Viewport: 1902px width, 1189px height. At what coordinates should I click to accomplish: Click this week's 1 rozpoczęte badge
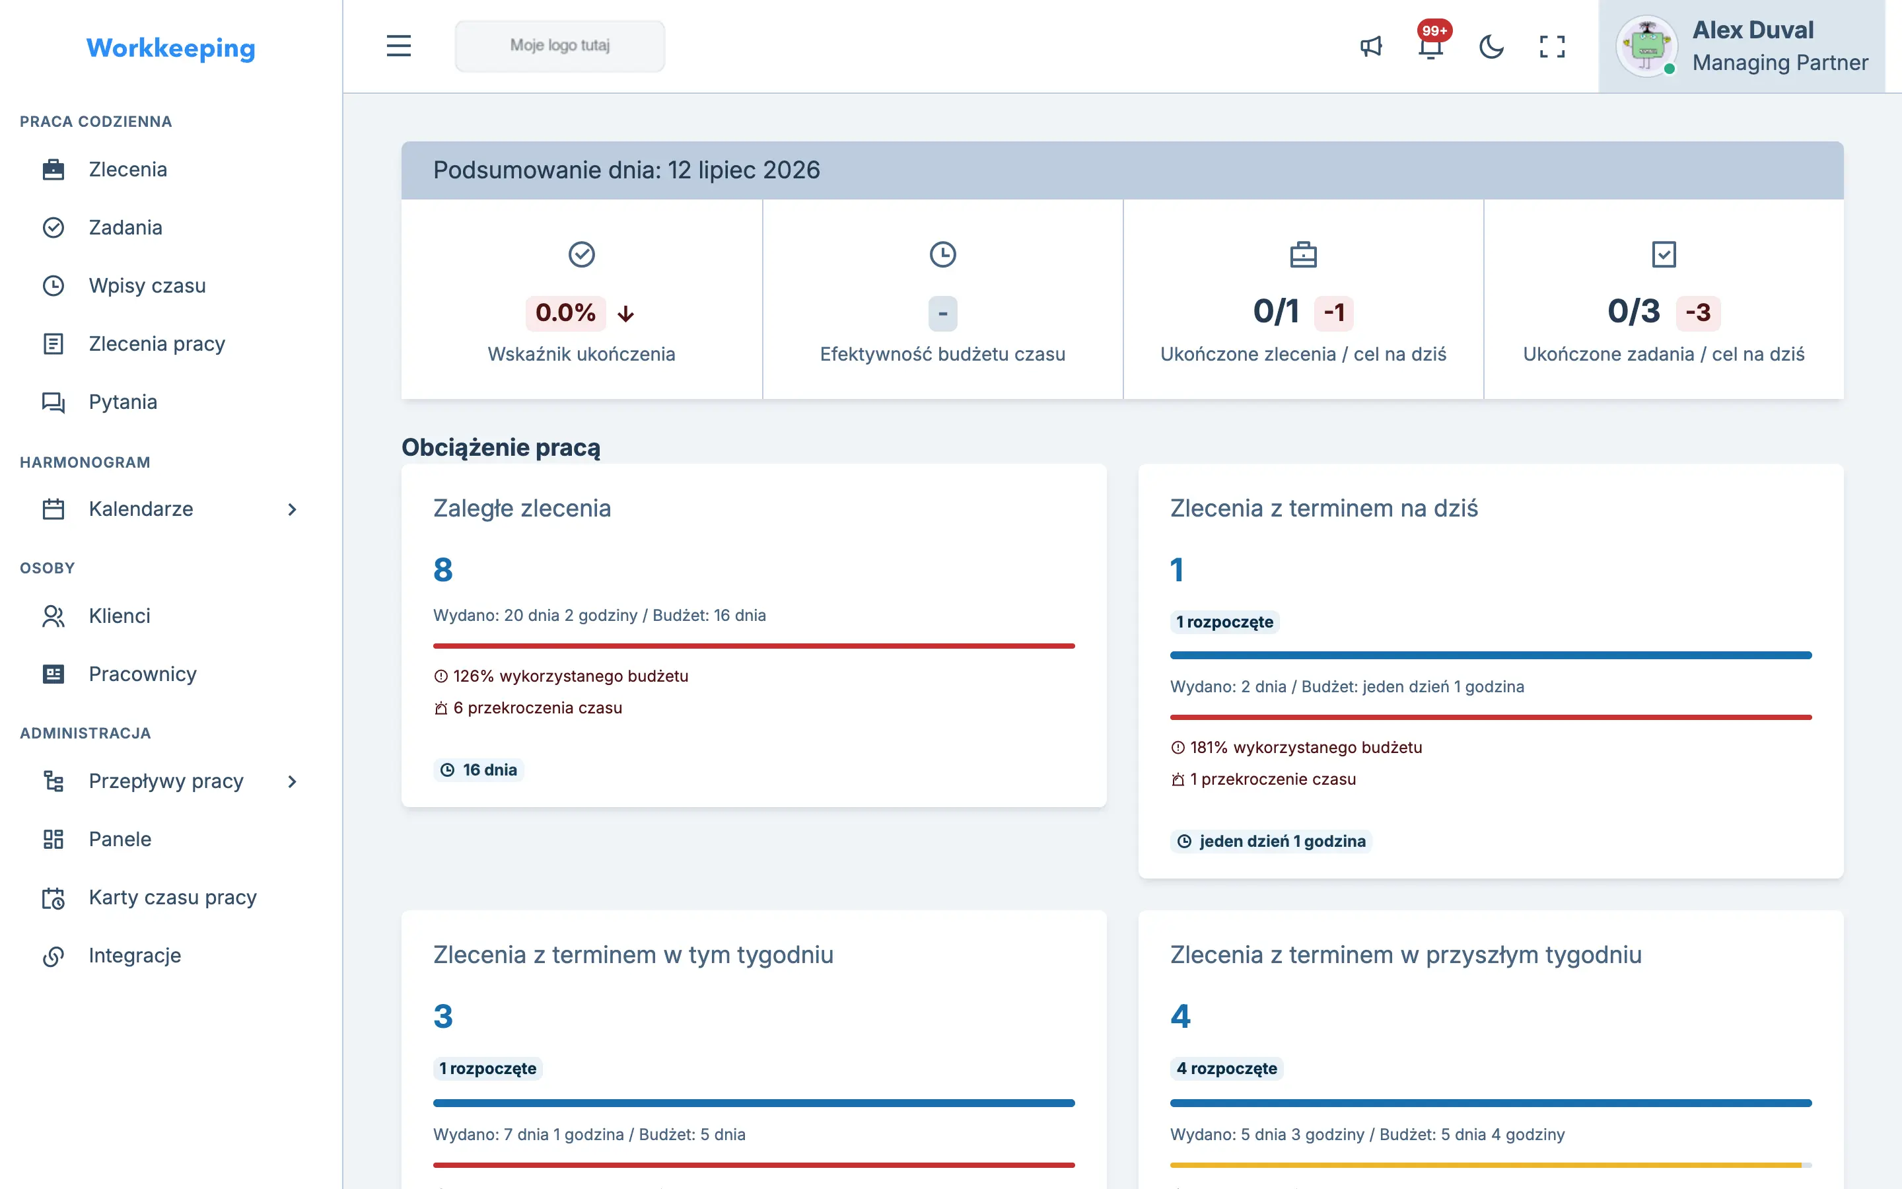click(488, 1069)
